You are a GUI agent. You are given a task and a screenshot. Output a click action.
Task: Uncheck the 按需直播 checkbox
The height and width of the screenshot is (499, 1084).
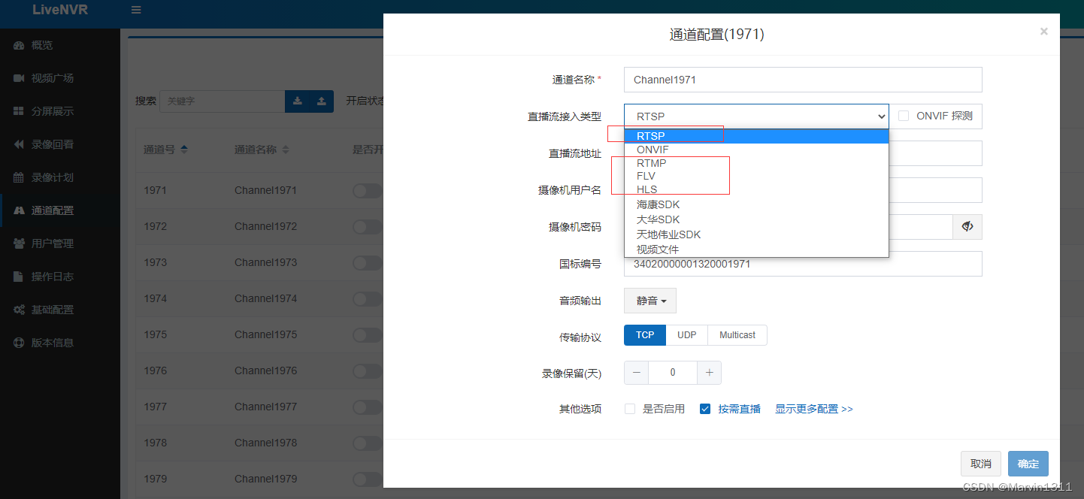click(705, 409)
